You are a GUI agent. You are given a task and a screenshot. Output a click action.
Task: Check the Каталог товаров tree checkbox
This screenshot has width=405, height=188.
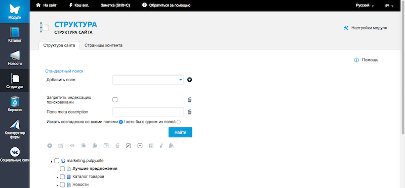pyautogui.click(x=62, y=177)
